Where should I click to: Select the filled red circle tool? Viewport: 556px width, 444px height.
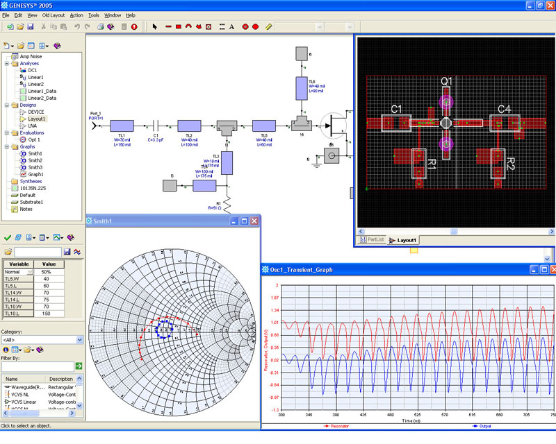click(x=255, y=26)
